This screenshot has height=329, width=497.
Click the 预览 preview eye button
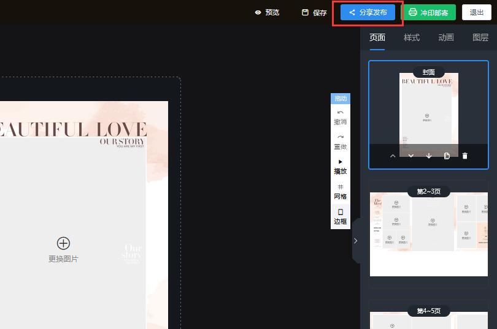[x=267, y=12]
